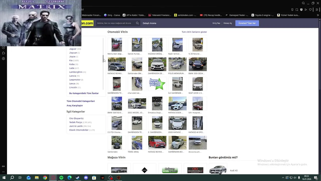Open the Yedek Parça category
The height and width of the screenshot is (181, 321).
pos(75,122)
